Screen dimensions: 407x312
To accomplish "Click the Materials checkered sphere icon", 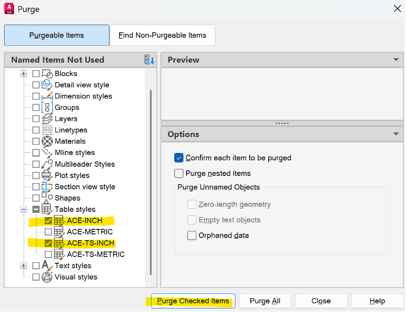I will (x=47, y=142).
